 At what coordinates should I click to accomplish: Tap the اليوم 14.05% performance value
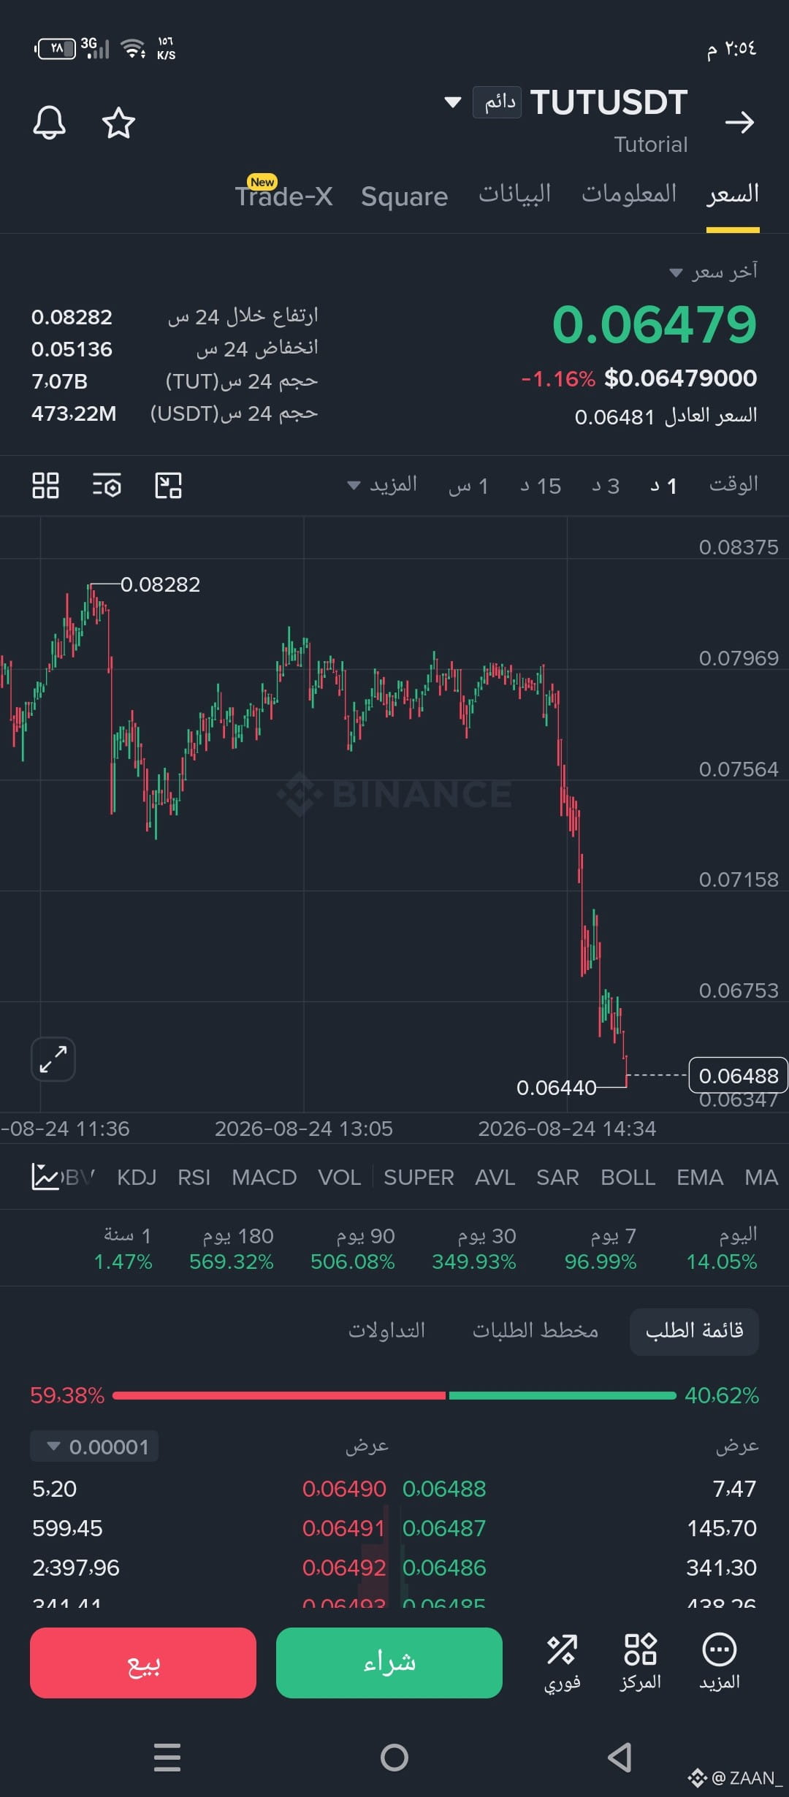coord(722,1248)
